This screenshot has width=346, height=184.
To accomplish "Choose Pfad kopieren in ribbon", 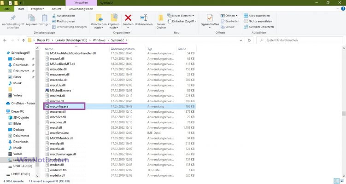I will (x=64, y=21).
